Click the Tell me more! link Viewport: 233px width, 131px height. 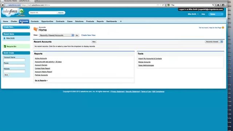point(203,28)
